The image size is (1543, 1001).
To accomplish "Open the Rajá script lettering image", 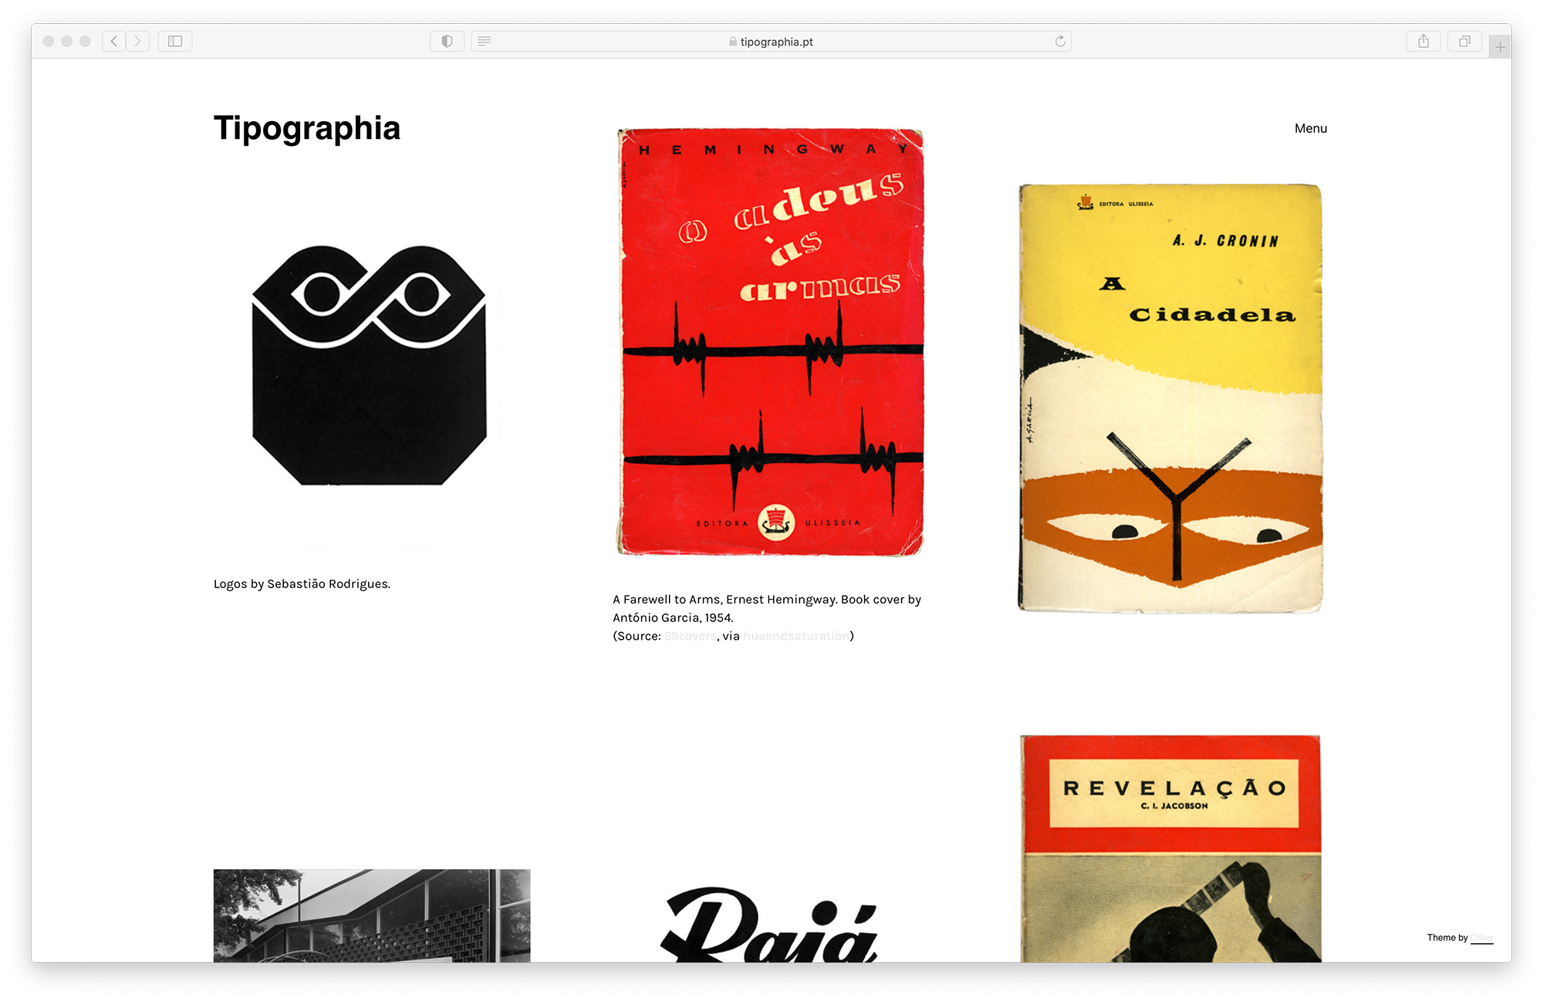I will (769, 924).
